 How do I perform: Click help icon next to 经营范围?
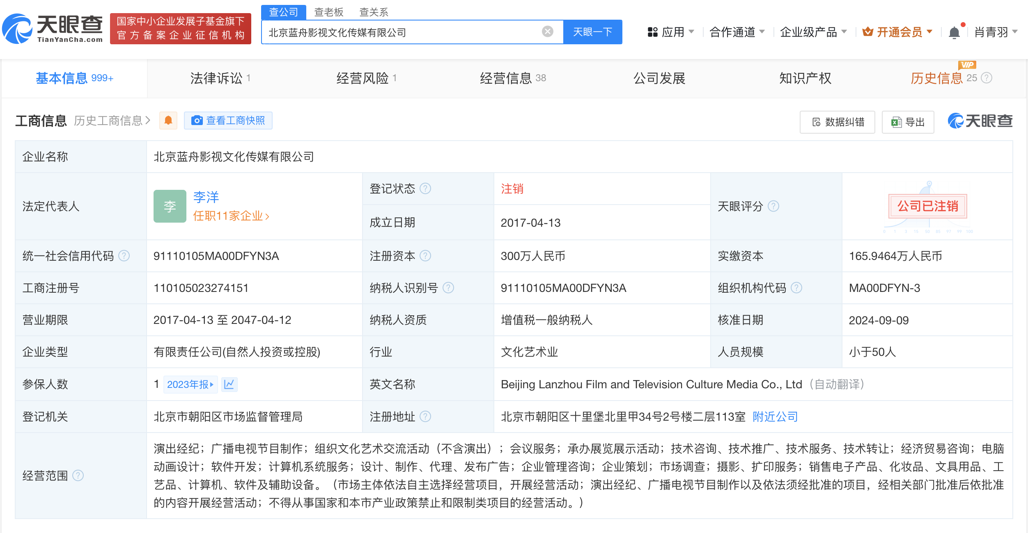(x=78, y=476)
